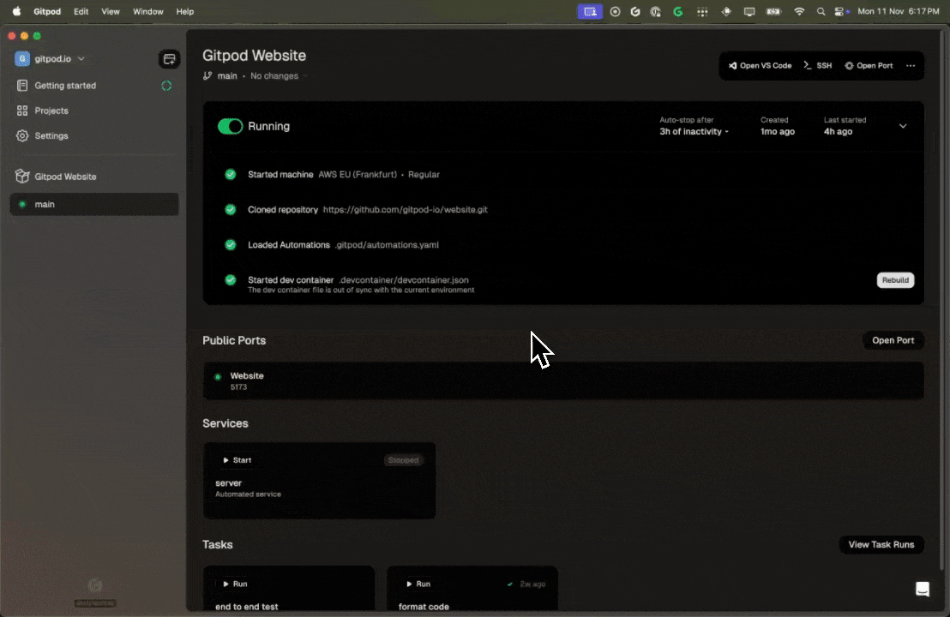This screenshot has height=617, width=950.
Task: Click Open Port beside Public Ports
Action: click(893, 340)
